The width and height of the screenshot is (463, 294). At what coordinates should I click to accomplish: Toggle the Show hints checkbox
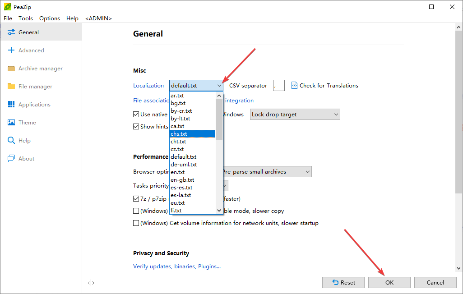[x=136, y=127]
